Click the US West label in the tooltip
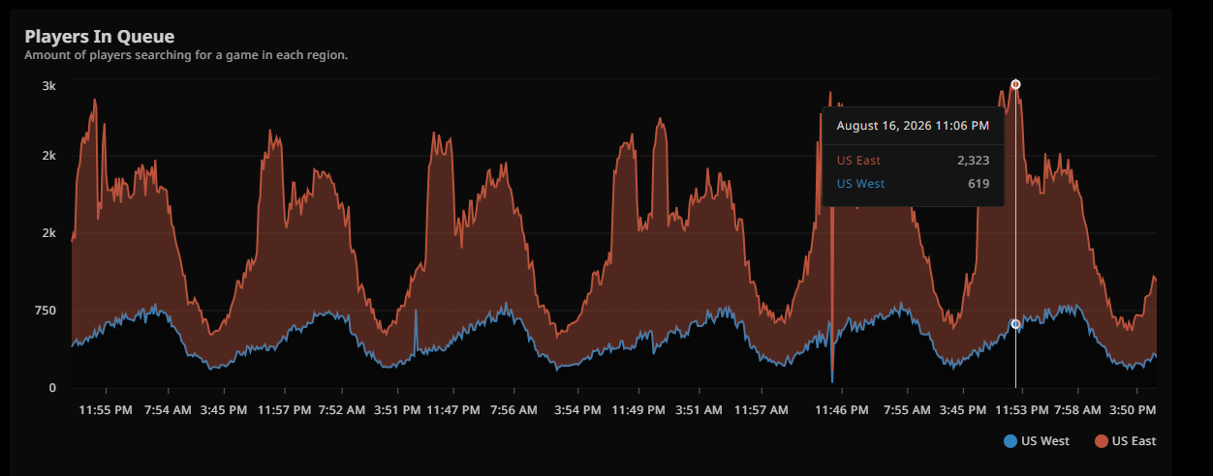Image resolution: width=1213 pixels, height=476 pixels. pos(860,184)
